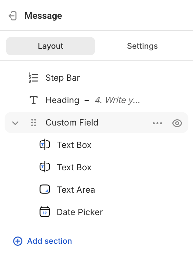This screenshot has width=193, height=253.
Task: Click the Message page title
Action: click(x=43, y=16)
